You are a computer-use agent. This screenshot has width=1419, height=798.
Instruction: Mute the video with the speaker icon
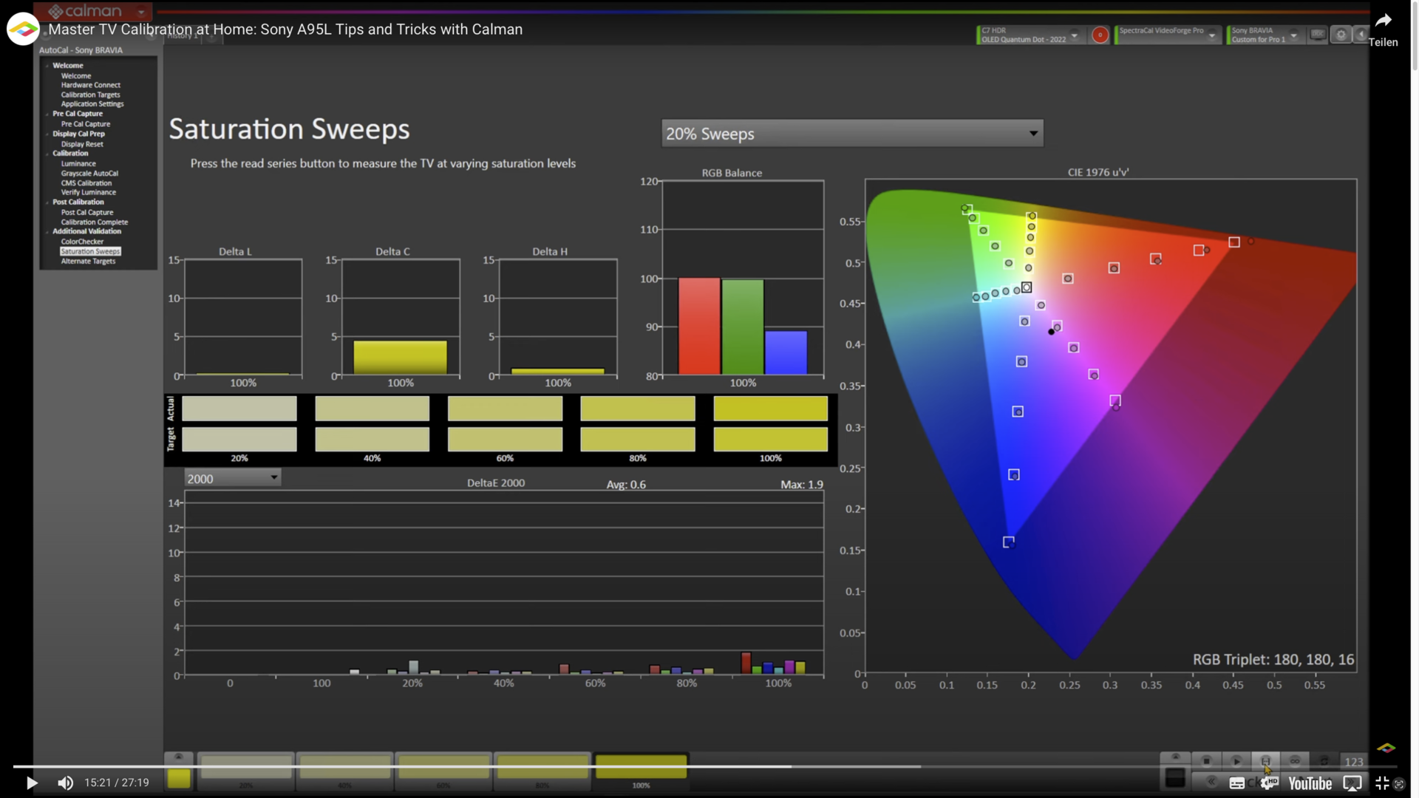point(65,782)
